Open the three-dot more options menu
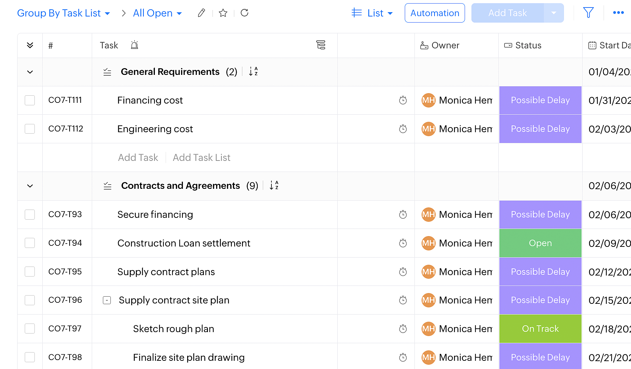This screenshot has width=631, height=369. click(x=618, y=13)
